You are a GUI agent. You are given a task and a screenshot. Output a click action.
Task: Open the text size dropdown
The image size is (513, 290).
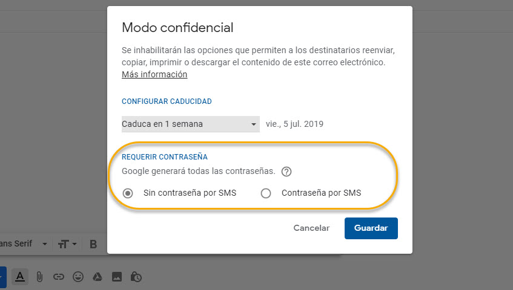pos(67,244)
